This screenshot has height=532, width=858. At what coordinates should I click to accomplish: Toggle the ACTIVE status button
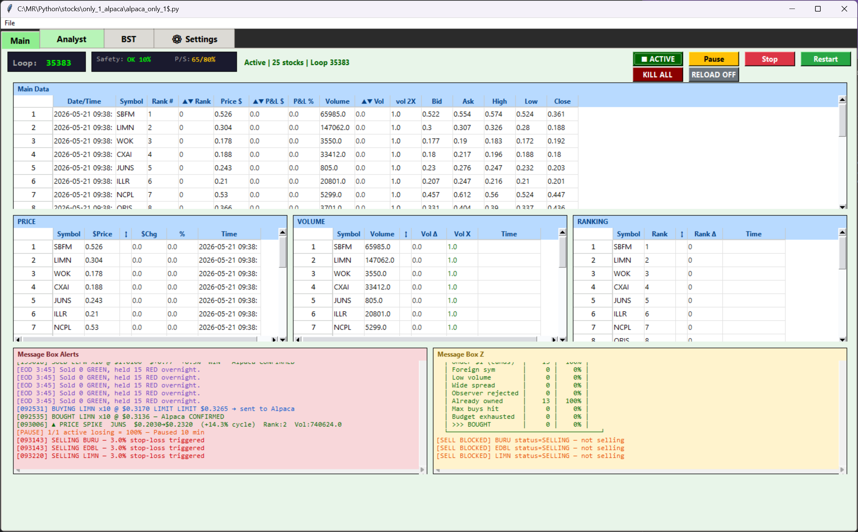click(x=658, y=59)
